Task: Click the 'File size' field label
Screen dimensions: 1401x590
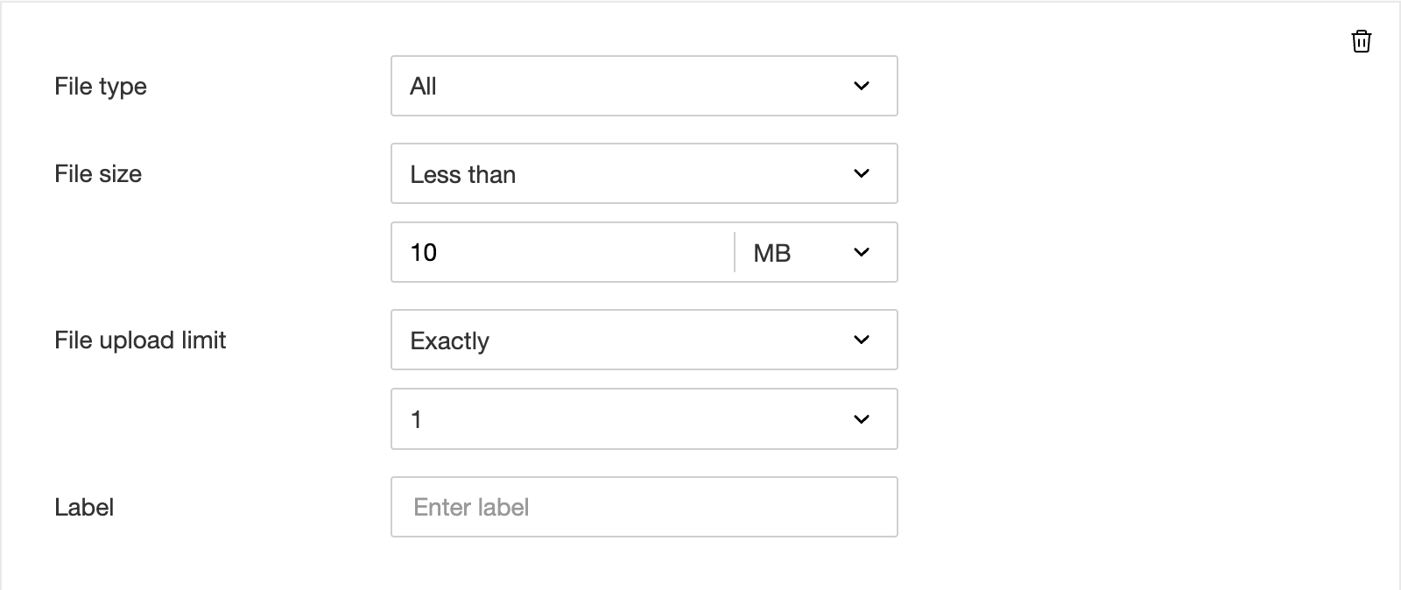Action: tap(98, 173)
